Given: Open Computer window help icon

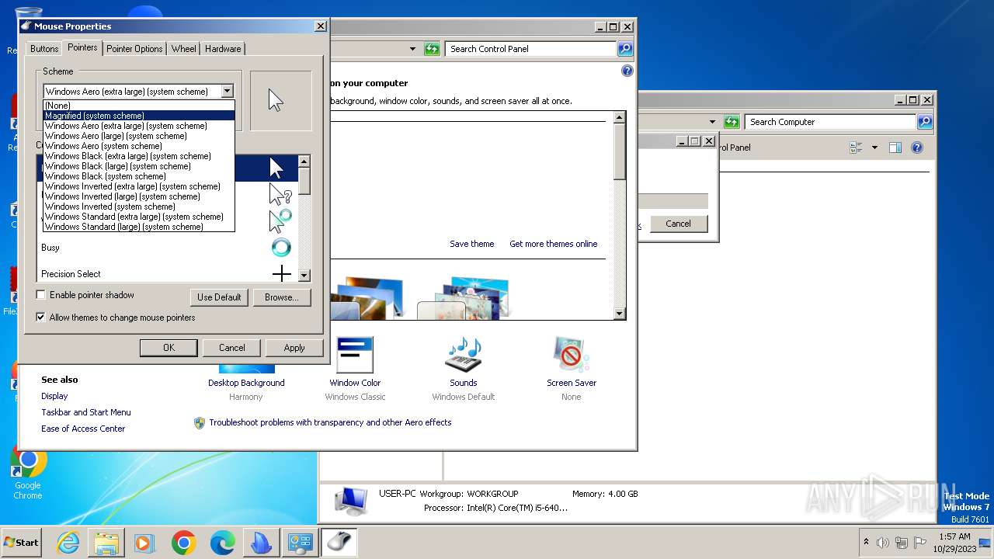Looking at the screenshot, I should (x=917, y=148).
